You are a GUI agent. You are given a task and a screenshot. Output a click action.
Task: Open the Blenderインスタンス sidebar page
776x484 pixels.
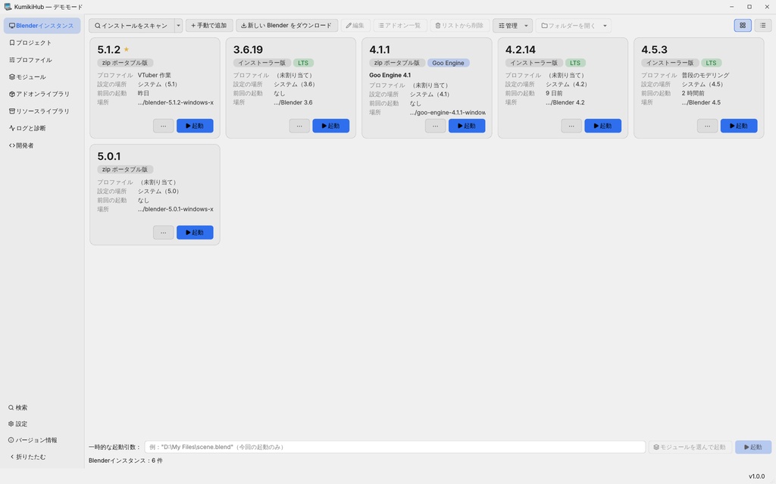click(42, 26)
